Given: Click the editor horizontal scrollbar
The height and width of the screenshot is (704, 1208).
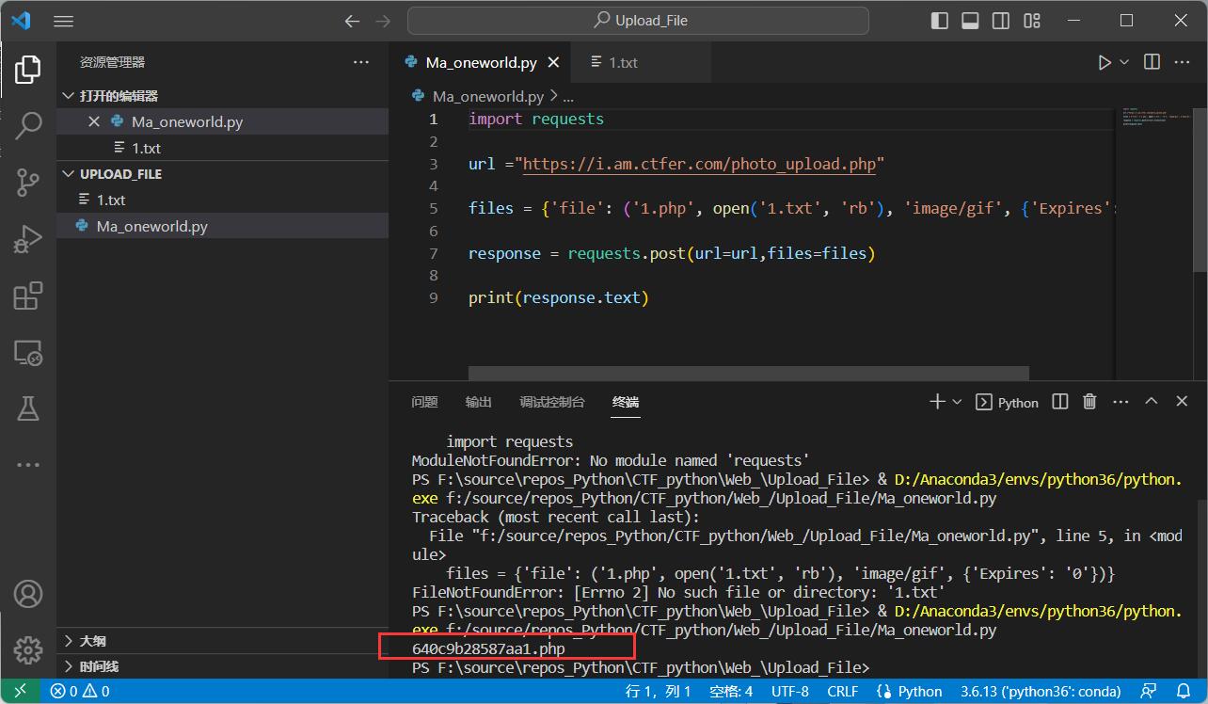Looking at the screenshot, I should pos(749,374).
